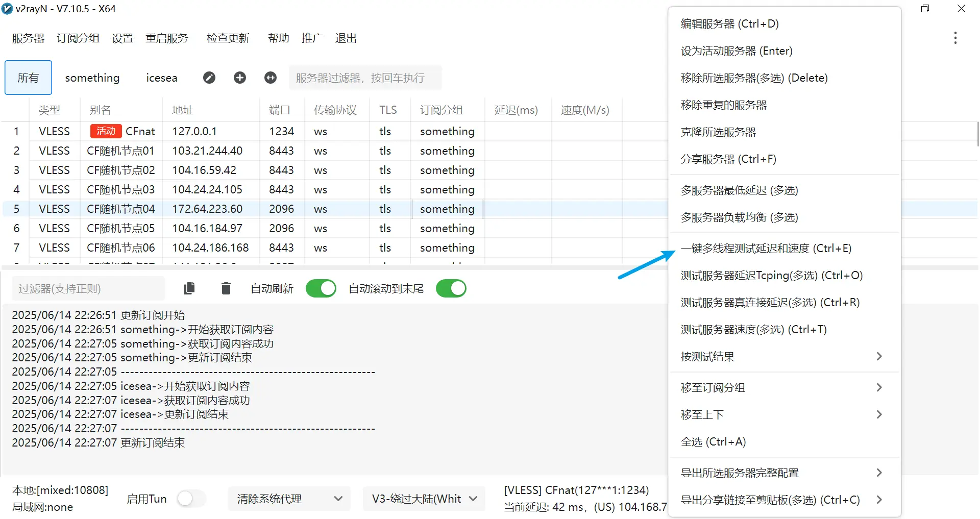
Task: Choose 编辑服务器 (Ctrl+D) in context menu
Action: click(x=785, y=23)
